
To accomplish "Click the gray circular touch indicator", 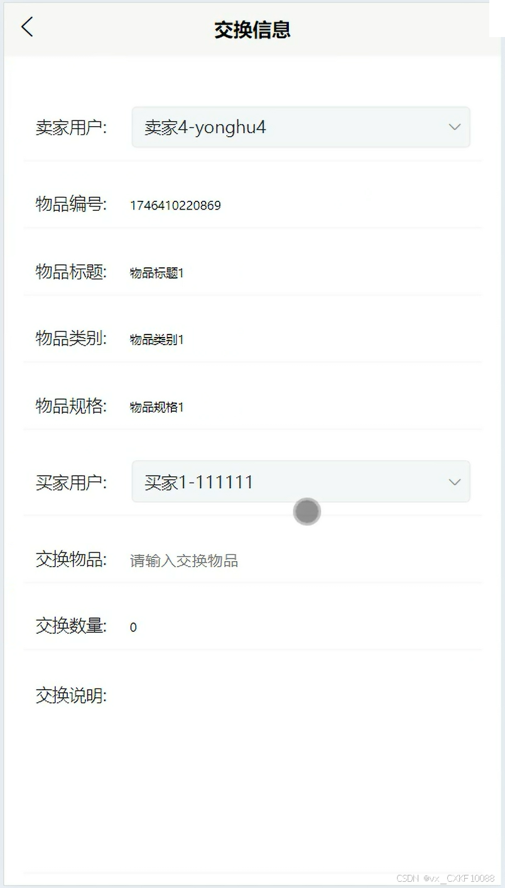I will (307, 511).
